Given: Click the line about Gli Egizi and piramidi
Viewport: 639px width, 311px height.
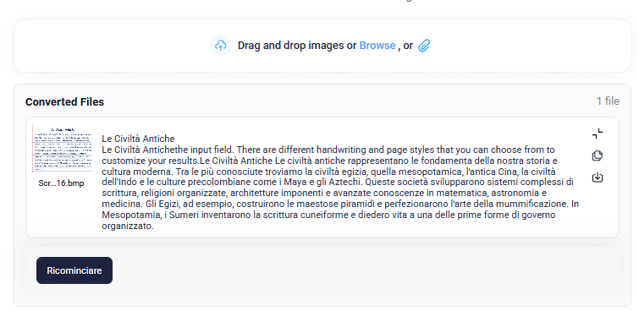Looking at the screenshot, I should [340, 204].
